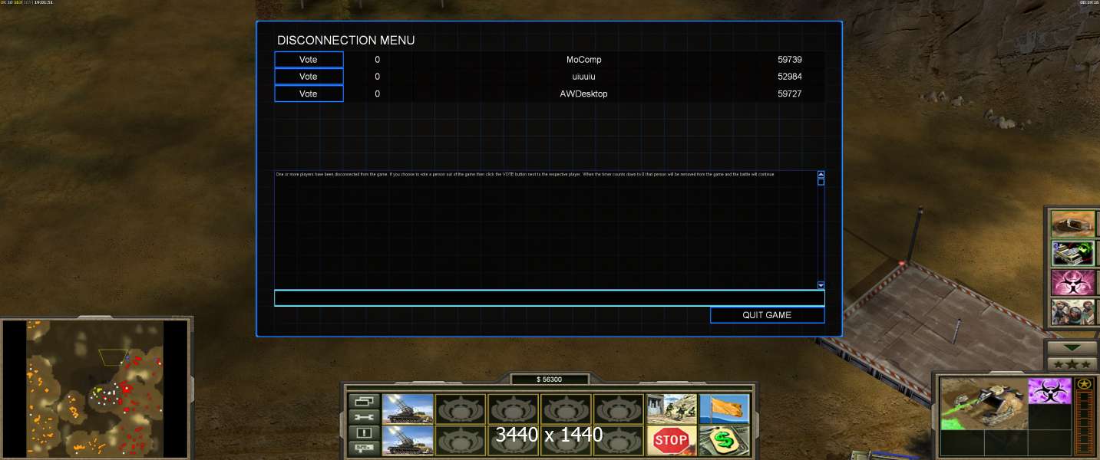This screenshot has height=460, width=1100.
Task: Click the lower anti-air tank build icon
Action: pos(408,441)
